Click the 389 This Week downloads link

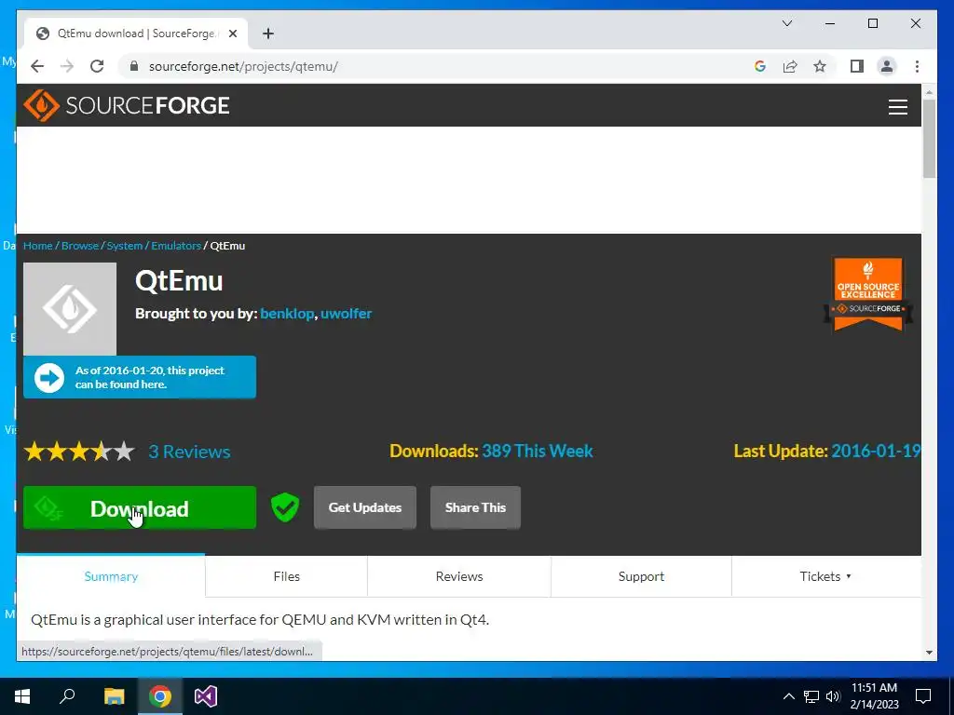(538, 452)
